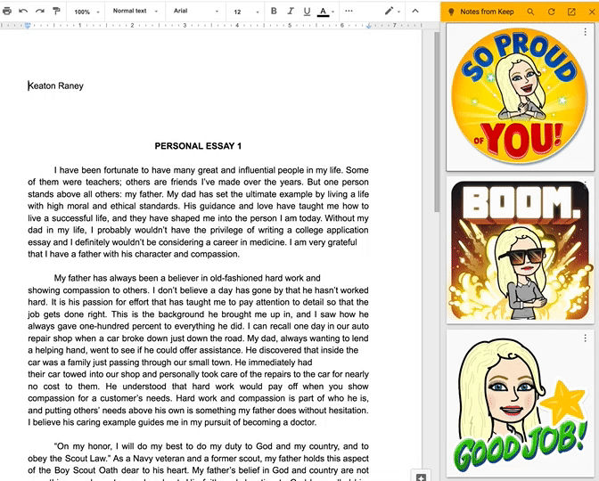
Task: Click the Print icon in toolbar
Action: 7,11
